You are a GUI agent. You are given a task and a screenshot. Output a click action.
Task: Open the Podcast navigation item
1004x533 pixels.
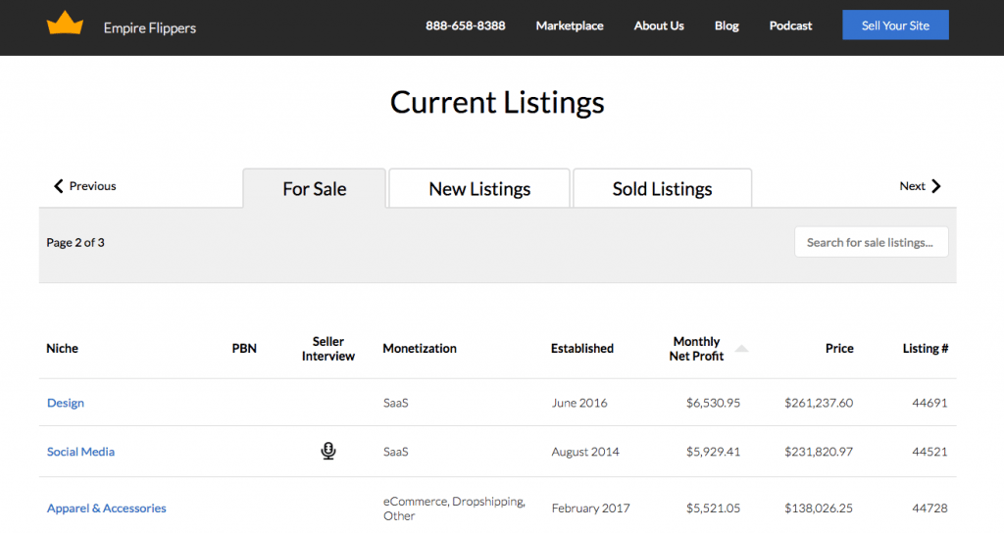click(x=790, y=25)
